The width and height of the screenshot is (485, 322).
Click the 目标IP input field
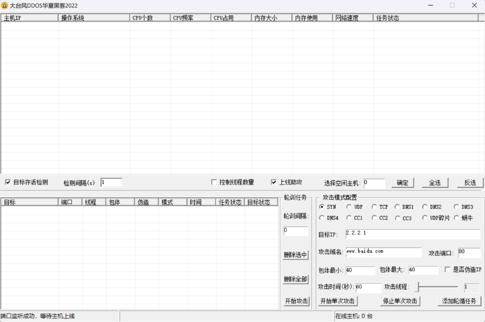[412, 234]
